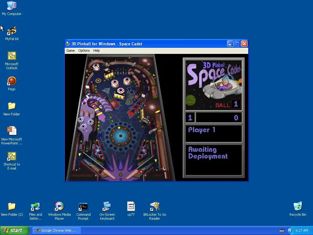Close the 3D Pinball window

pyautogui.click(x=244, y=43)
